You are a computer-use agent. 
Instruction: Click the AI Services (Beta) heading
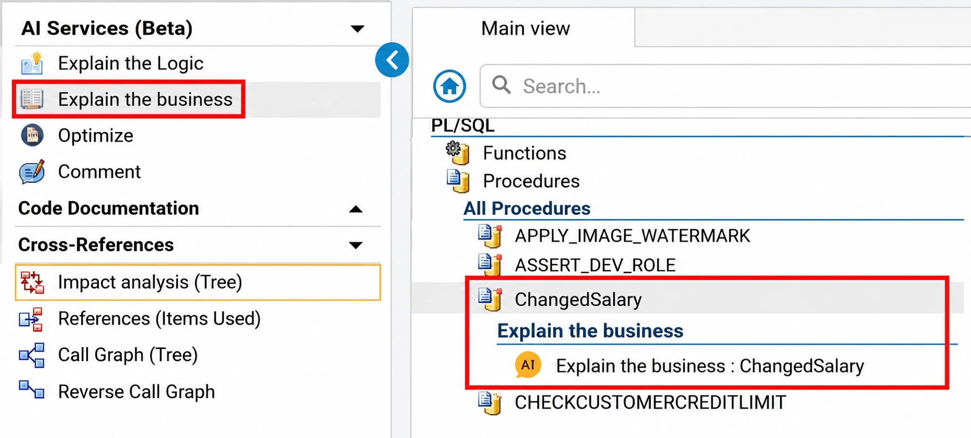[107, 28]
